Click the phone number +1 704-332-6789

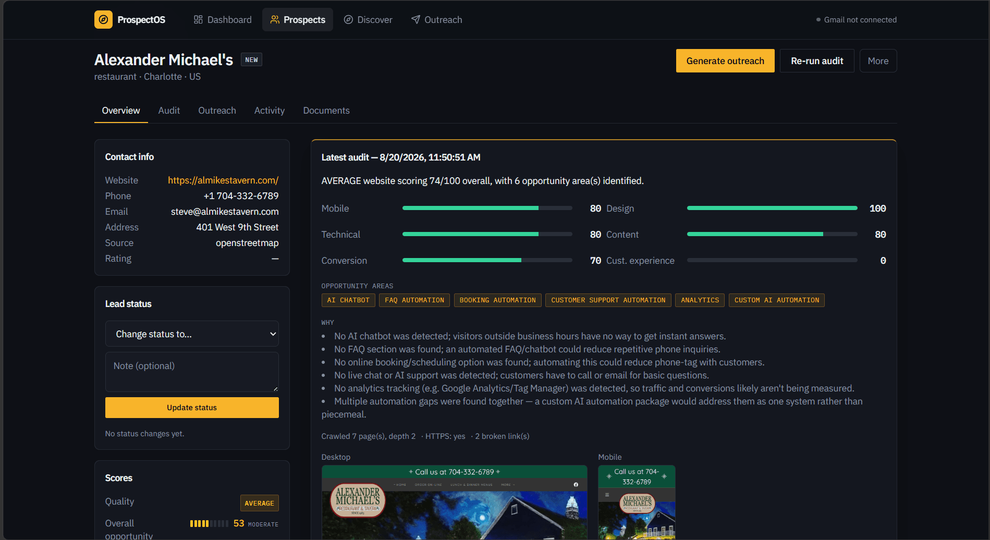[x=241, y=196]
